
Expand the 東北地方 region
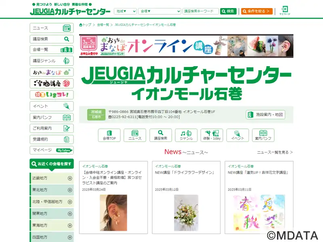[x=52, y=190]
